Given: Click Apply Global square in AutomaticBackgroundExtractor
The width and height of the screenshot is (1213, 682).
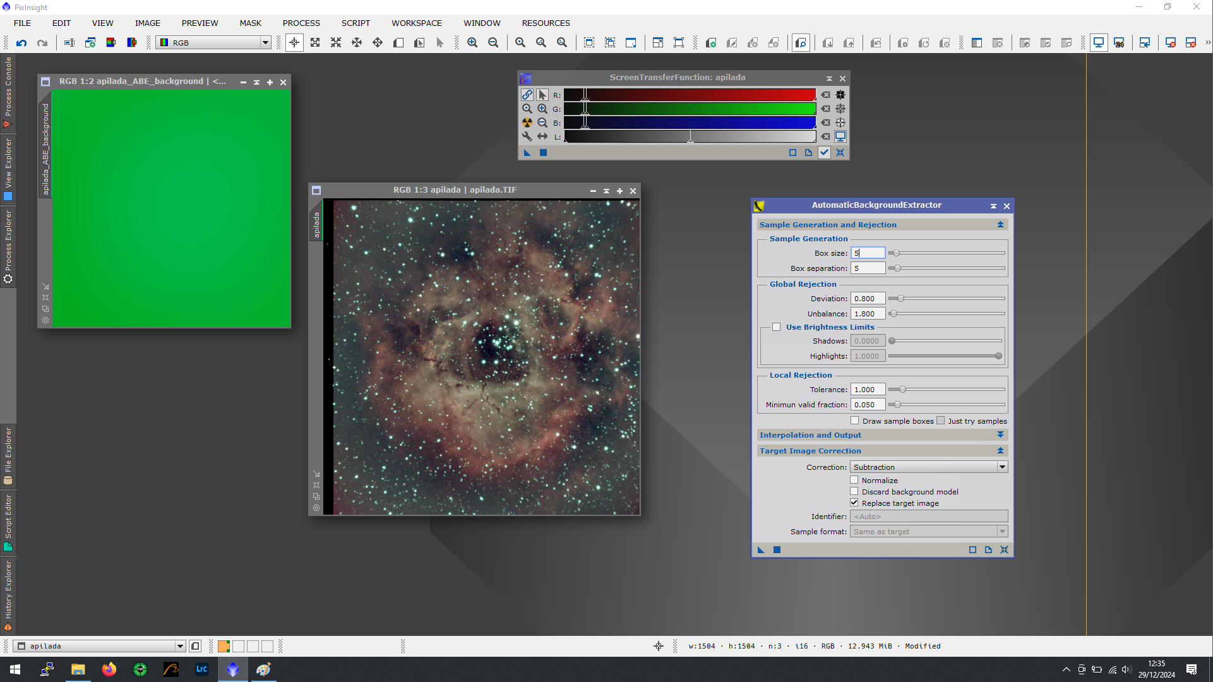Looking at the screenshot, I should (x=777, y=550).
